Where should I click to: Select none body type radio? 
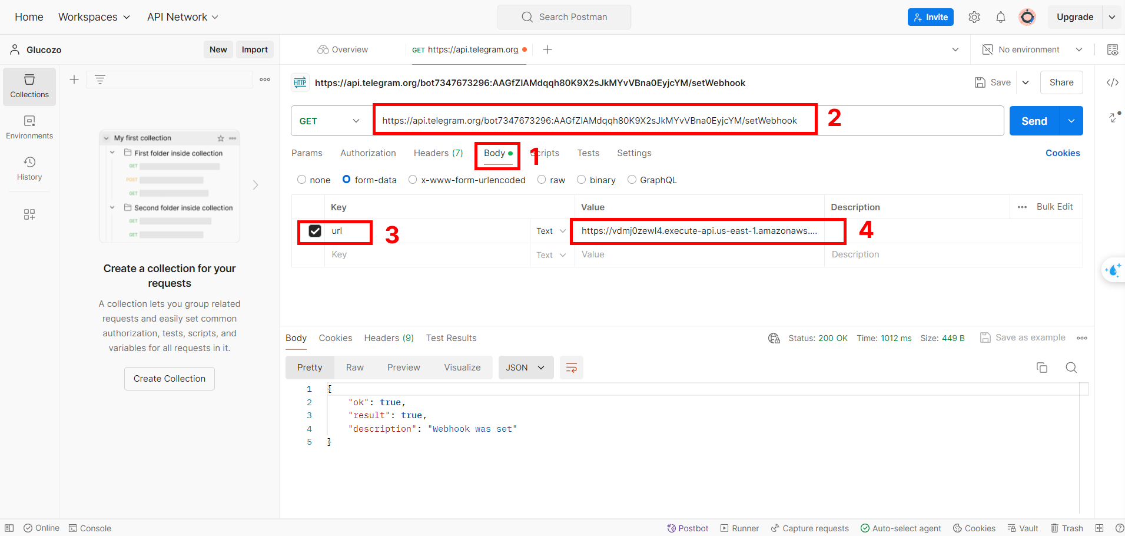(301, 180)
